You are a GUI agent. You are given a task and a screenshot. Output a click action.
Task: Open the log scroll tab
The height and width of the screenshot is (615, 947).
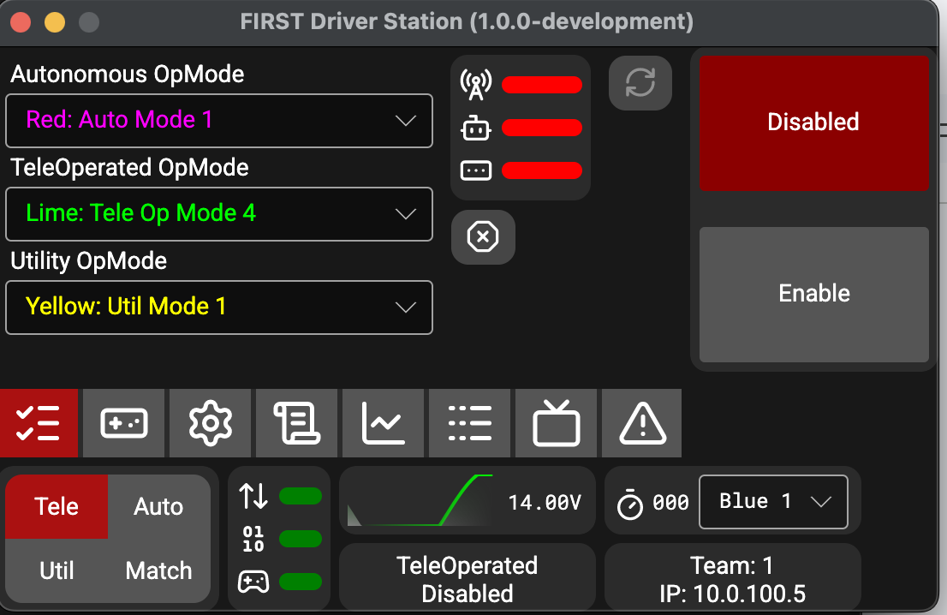coord(296,423)
